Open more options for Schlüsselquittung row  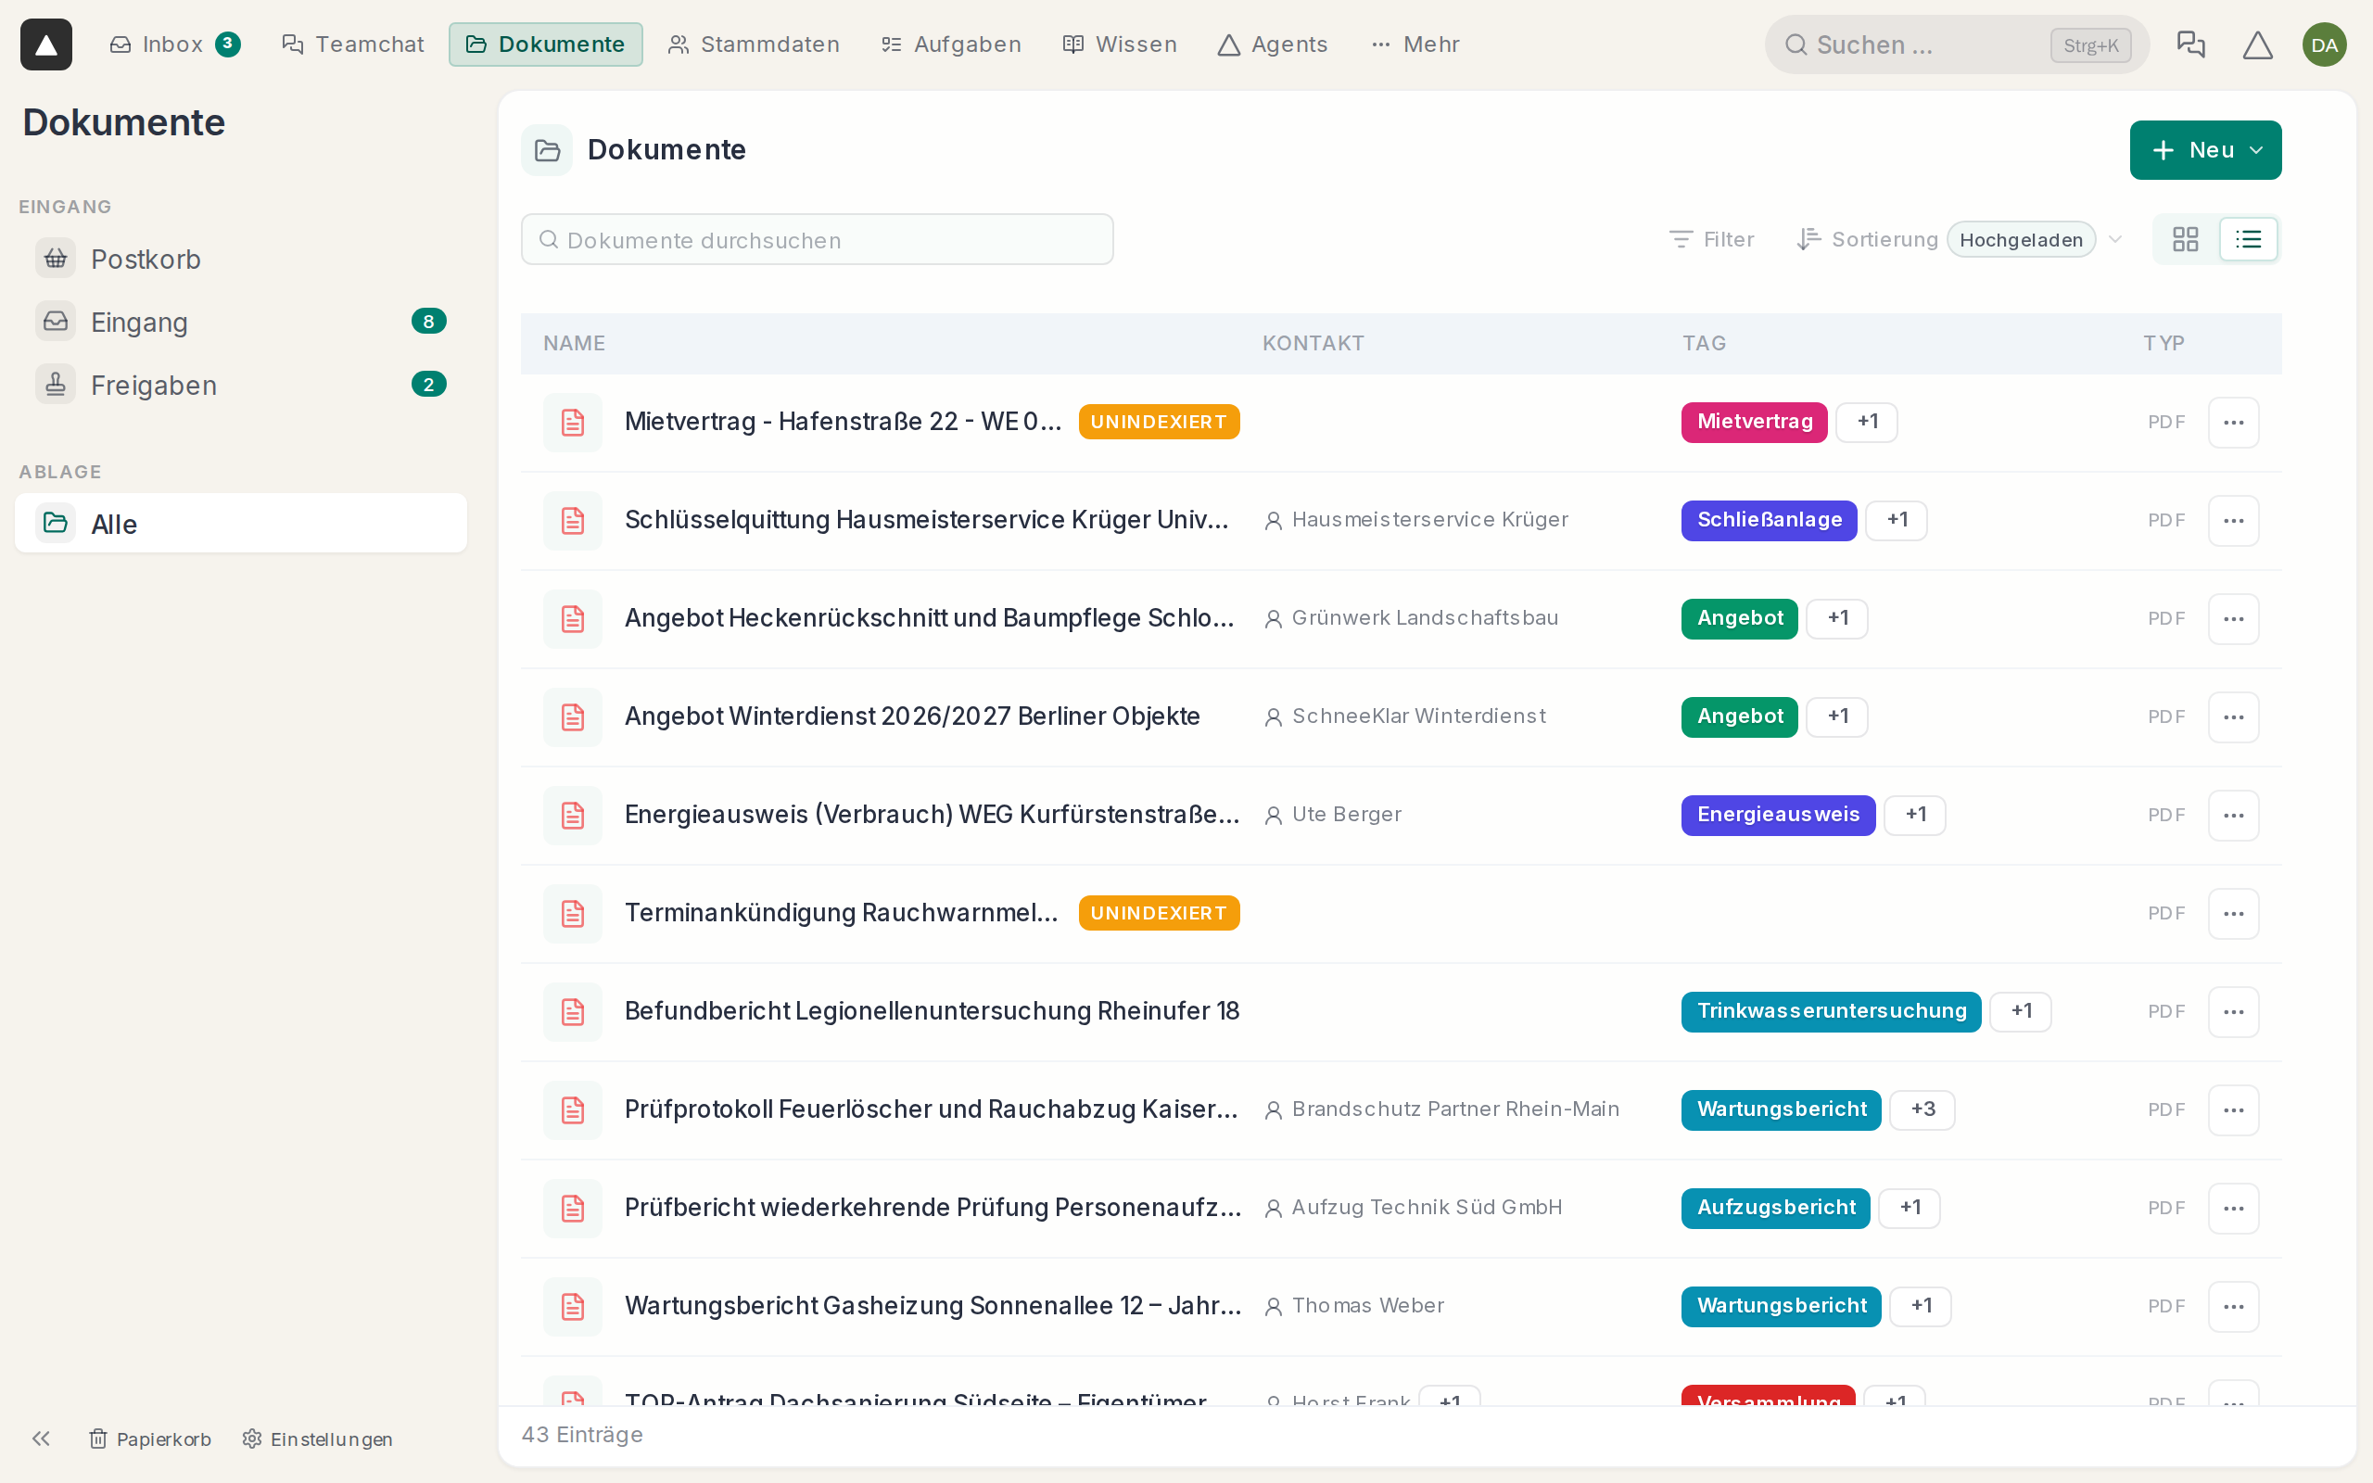coord(2234,520)
